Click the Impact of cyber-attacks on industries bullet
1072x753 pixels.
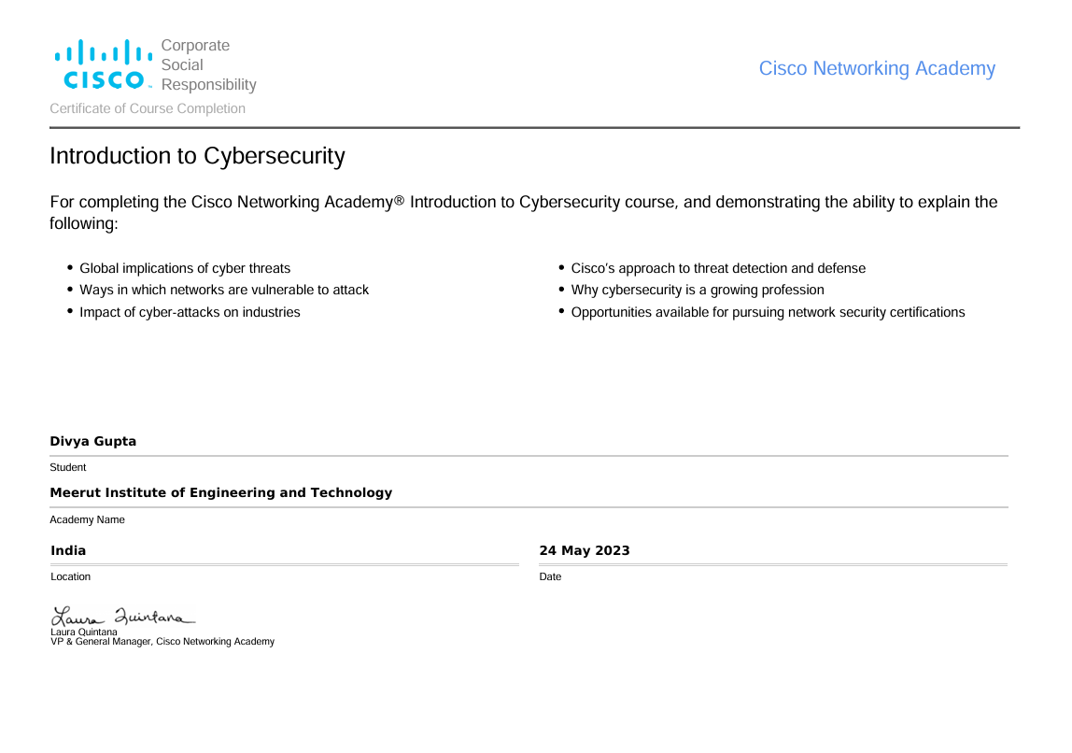click(190, 312)
